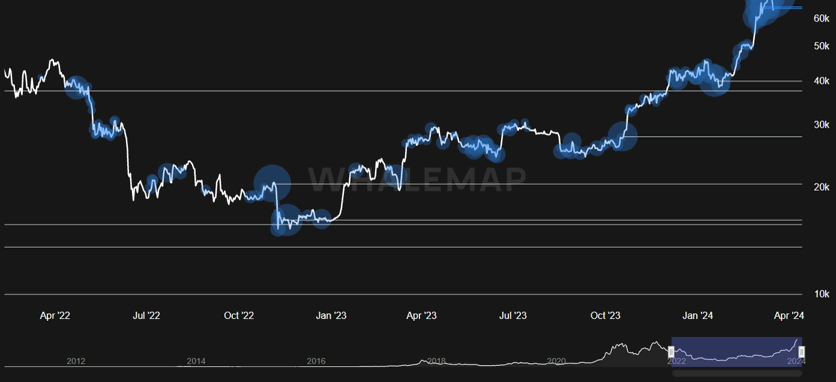
Task: Click the Jan '23 date axis label
Action: pos(331,315)
